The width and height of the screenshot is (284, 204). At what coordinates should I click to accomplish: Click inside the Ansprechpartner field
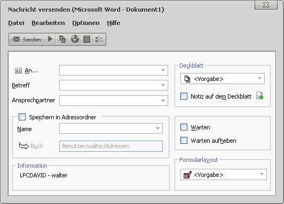[x=114, y=101]
